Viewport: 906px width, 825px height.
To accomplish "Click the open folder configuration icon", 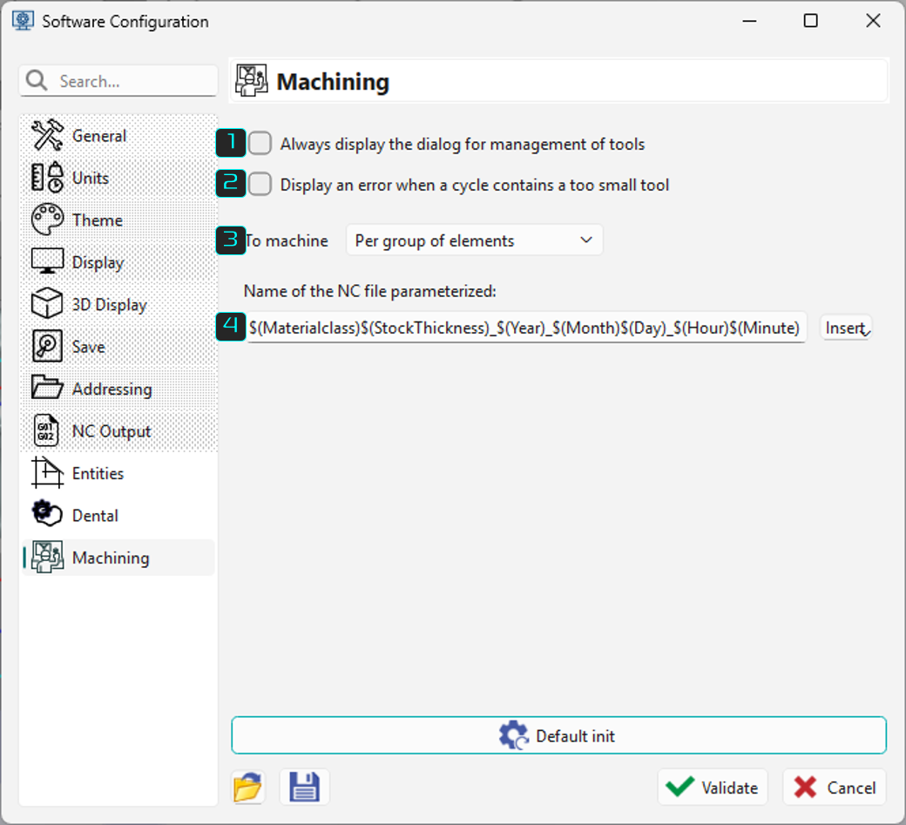I will [248, 787].
